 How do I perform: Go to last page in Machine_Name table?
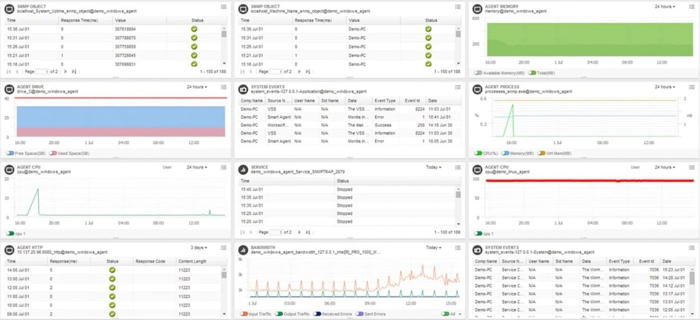tap(308, 71)
